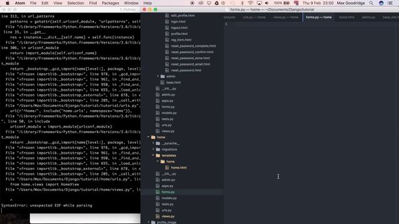Click the file icon beside logout.html
This screenshot has width=399, height=224.
coord(167,27)
